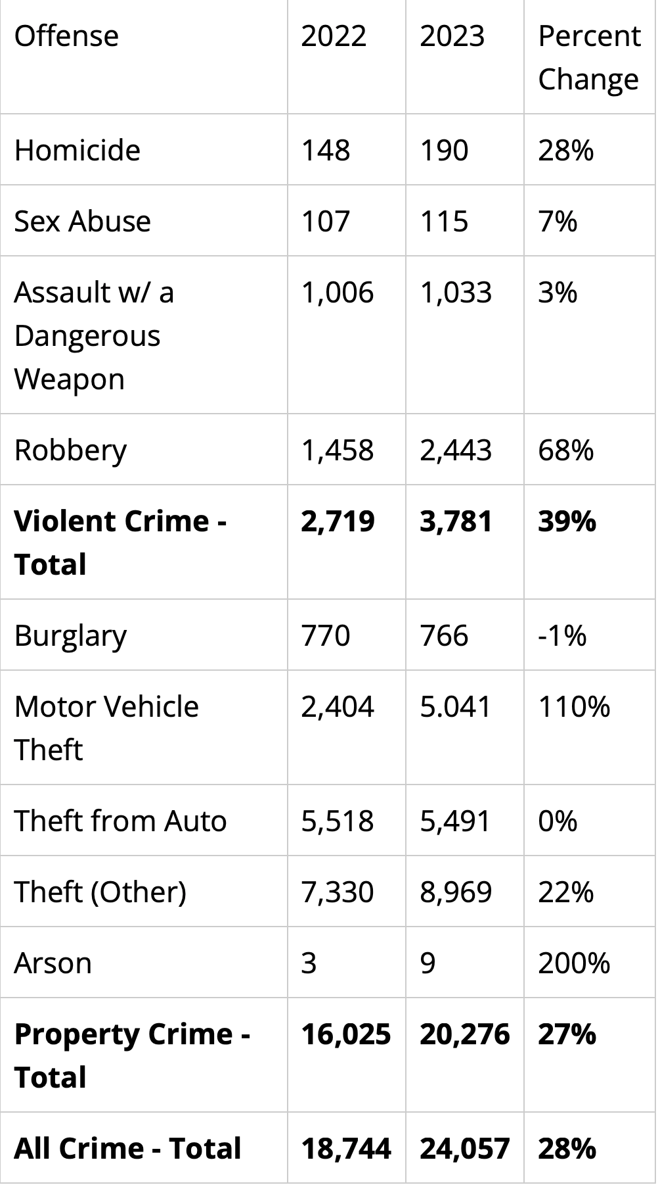Select the Burglary -1% cell
658x1185 pixels.
click(562, 635)
